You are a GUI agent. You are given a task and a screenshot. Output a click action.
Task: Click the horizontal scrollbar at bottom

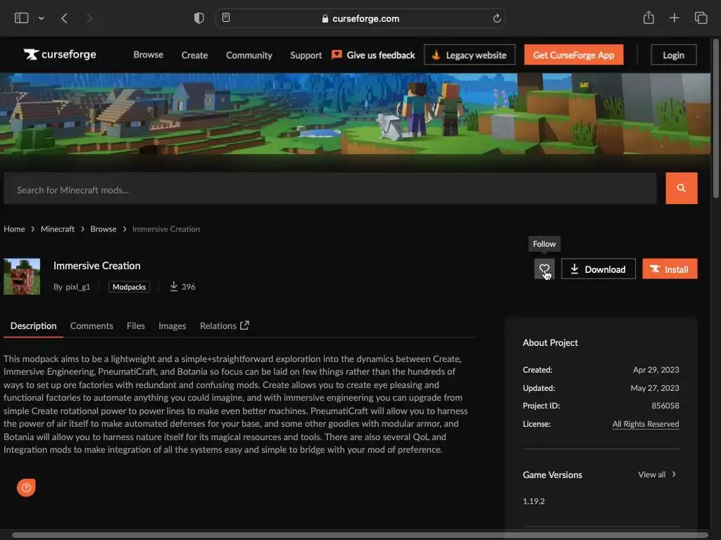pyautogui.click(x=360, y=535)
